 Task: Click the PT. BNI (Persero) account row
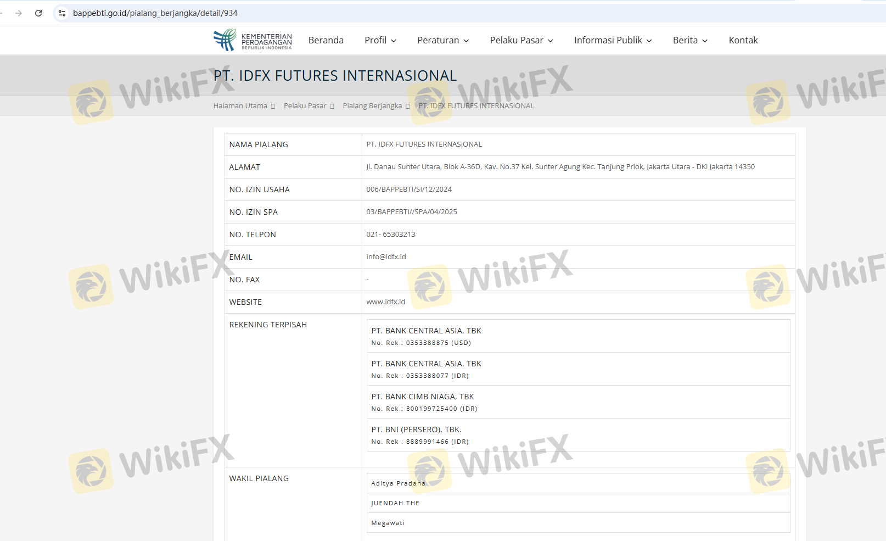578,435
